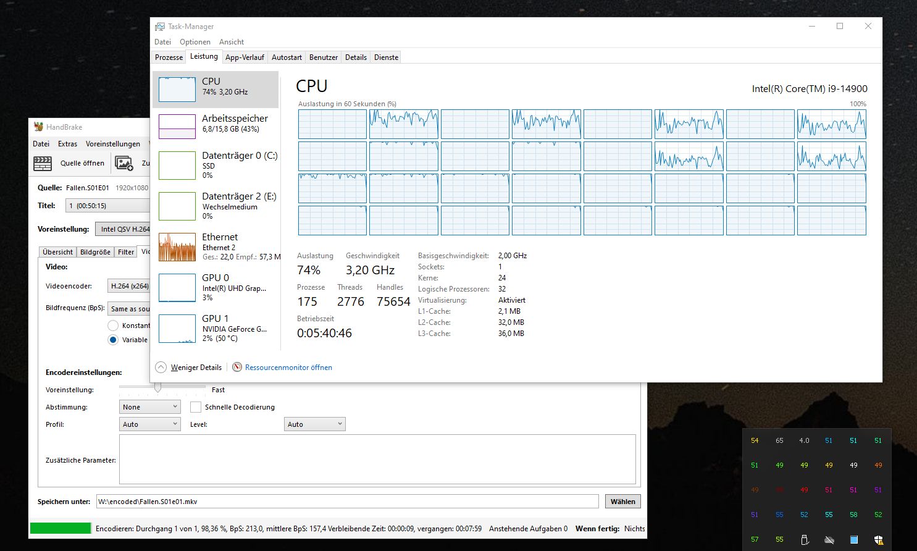Click the Task-Manager title bar icon
The height and width of the screenshot is (551, 917).
(160, 27)
